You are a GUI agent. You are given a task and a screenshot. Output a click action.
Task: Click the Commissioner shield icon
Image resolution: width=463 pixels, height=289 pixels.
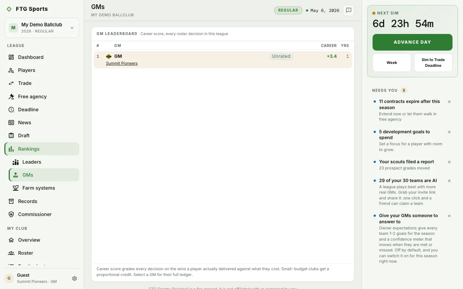click(11, 214)
